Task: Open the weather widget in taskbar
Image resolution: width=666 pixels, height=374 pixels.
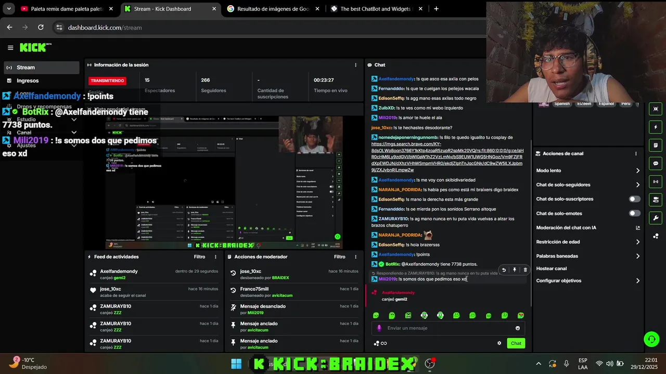Action: tap(29, 363)
